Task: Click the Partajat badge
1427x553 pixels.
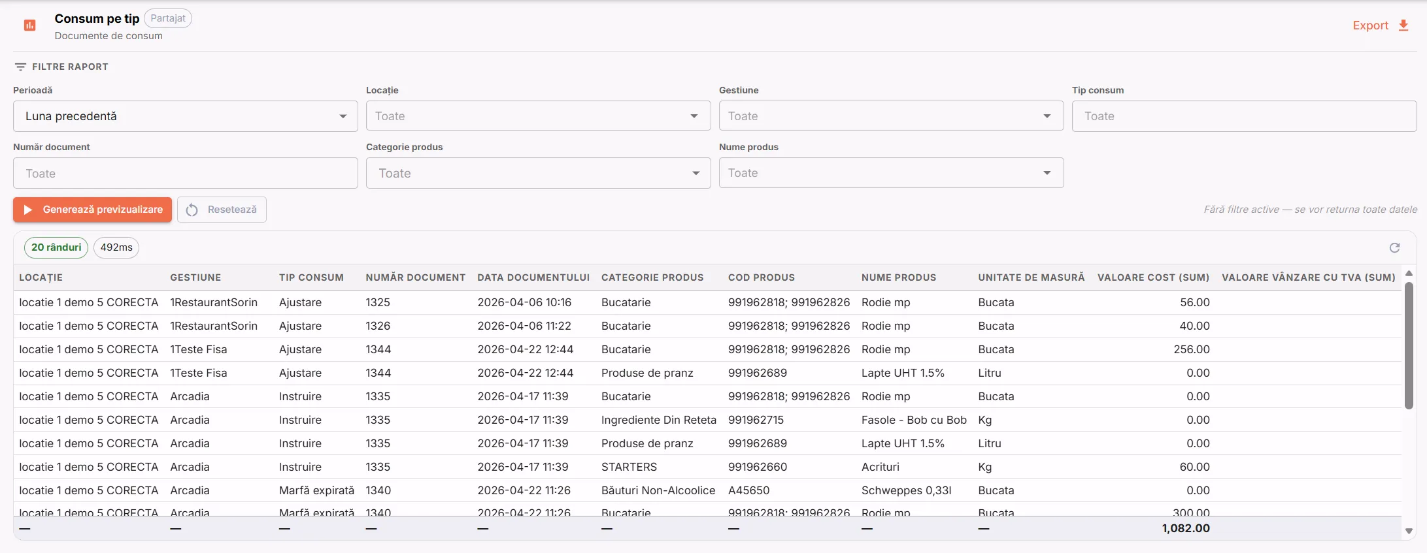Action: click(168, 18)
